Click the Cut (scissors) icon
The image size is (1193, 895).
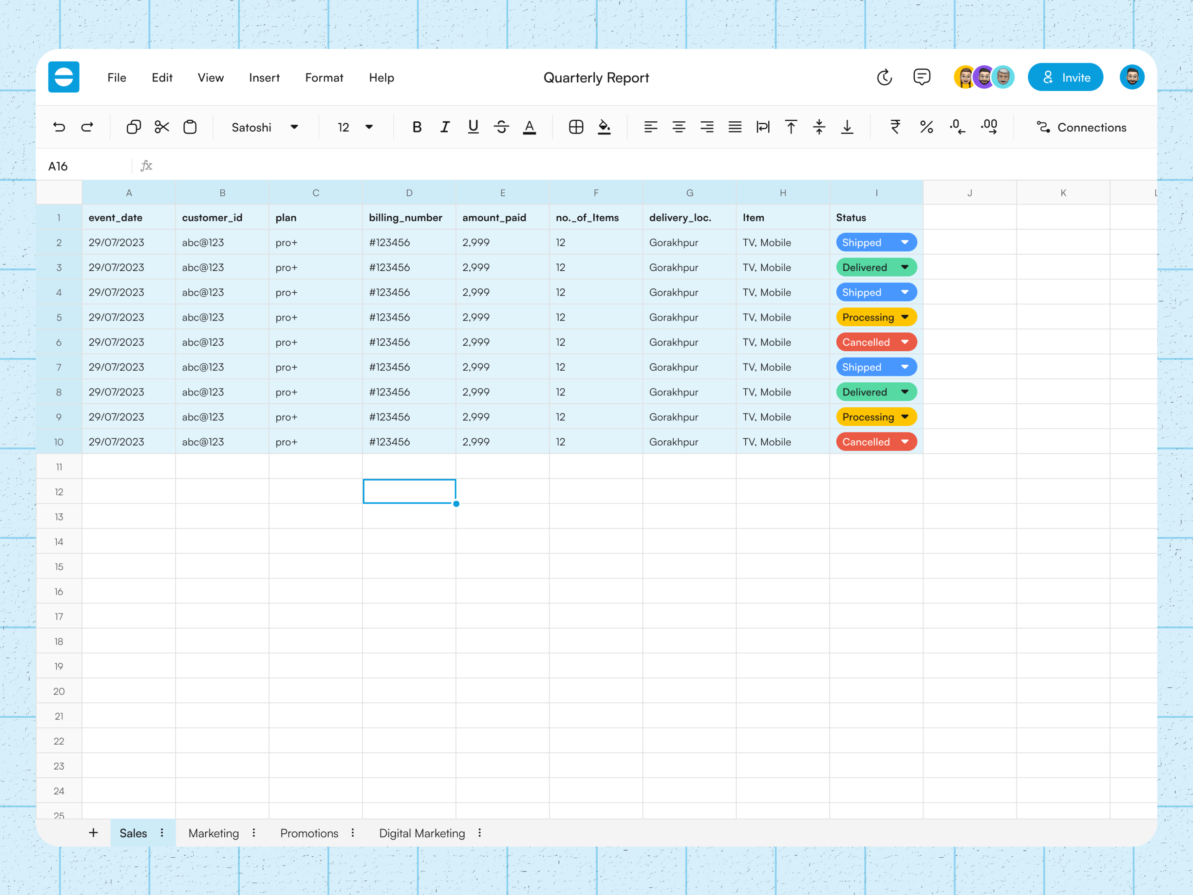point(162,127)
